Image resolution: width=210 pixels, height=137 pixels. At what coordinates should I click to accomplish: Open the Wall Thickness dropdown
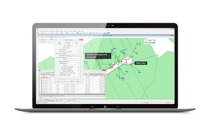(x=78, y=73)
